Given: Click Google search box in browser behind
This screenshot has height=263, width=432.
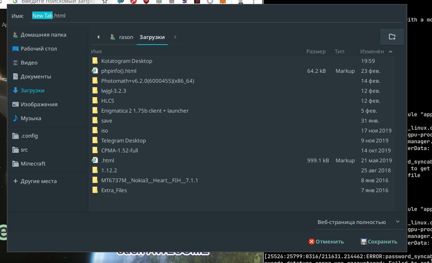Looking at the screenshot, I should click(58, 2).
